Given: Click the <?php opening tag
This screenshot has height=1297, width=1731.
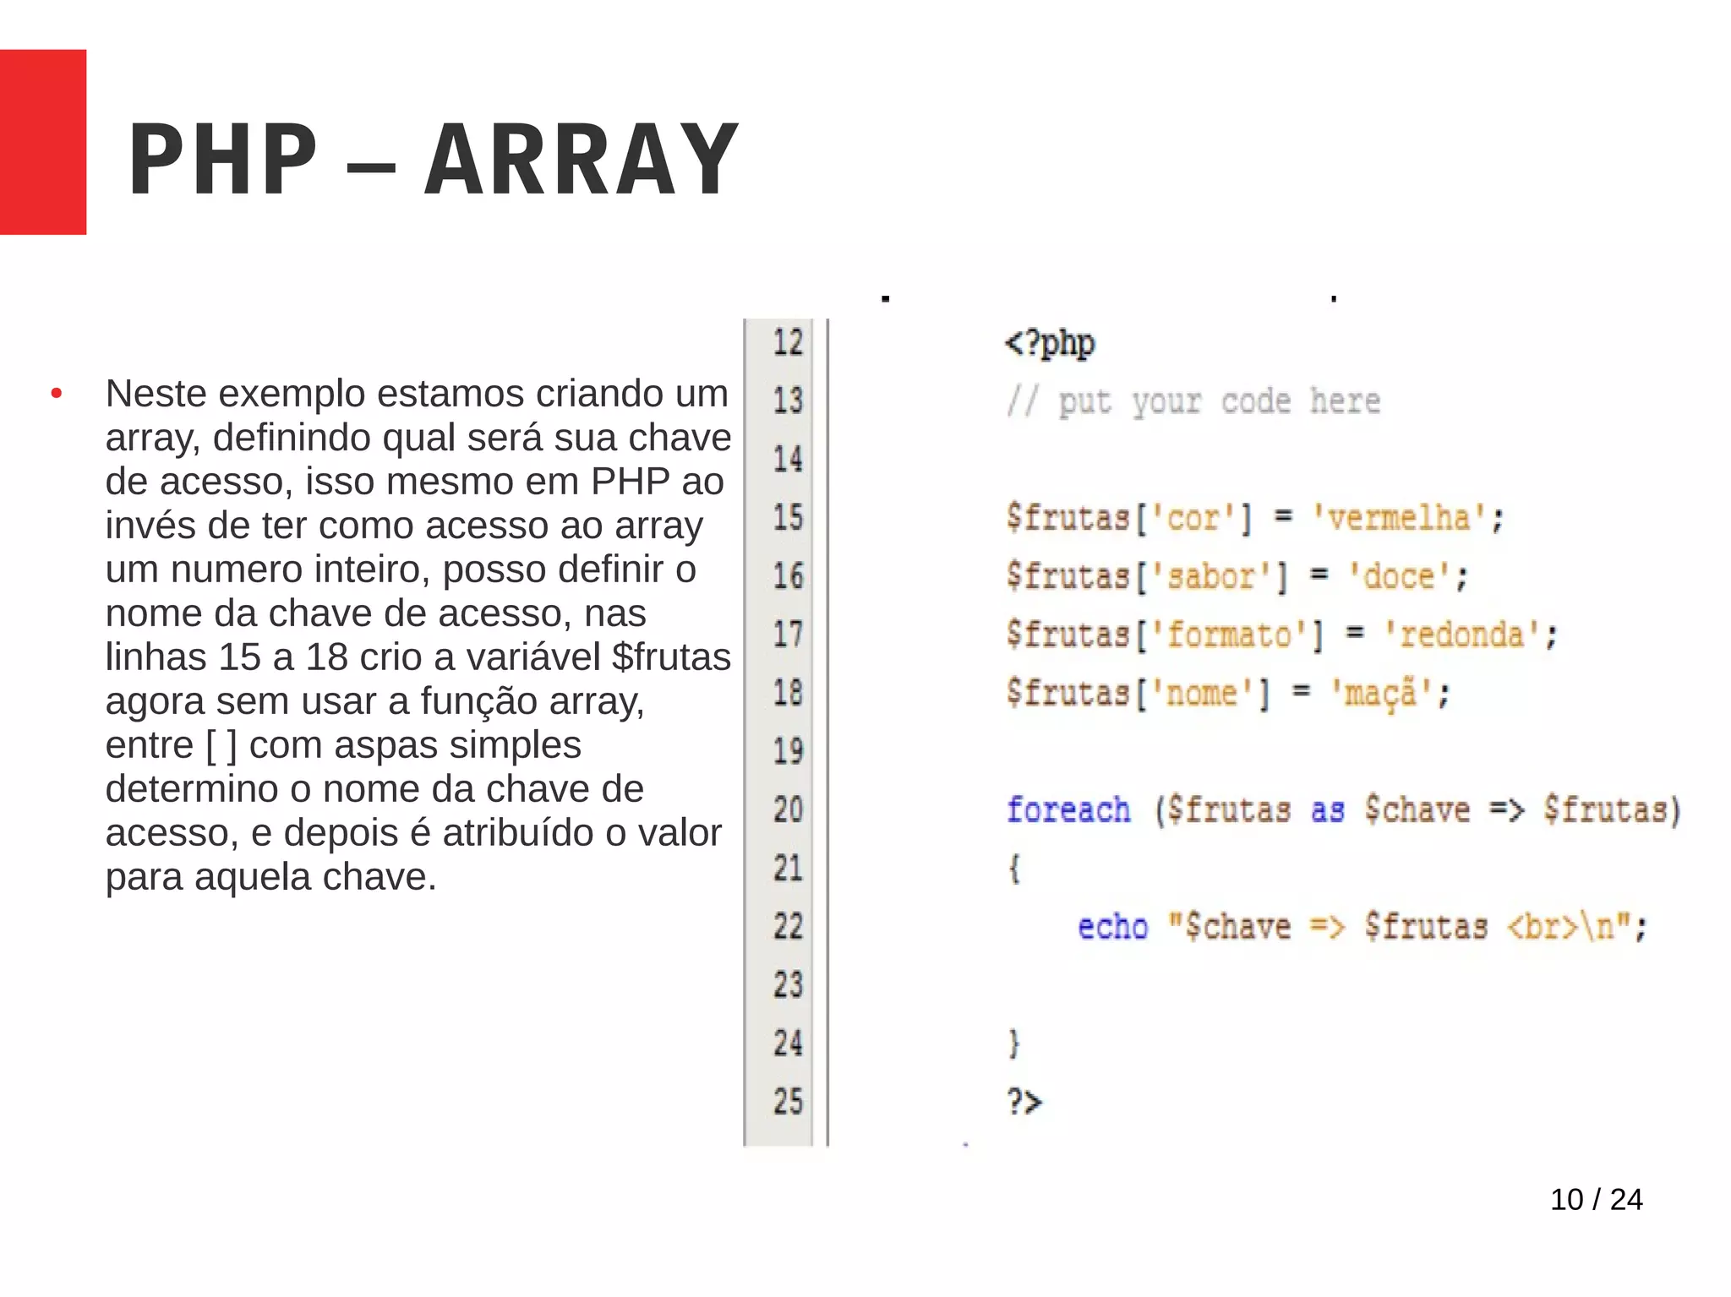Looking at the screenshot, I should 1050,343.
